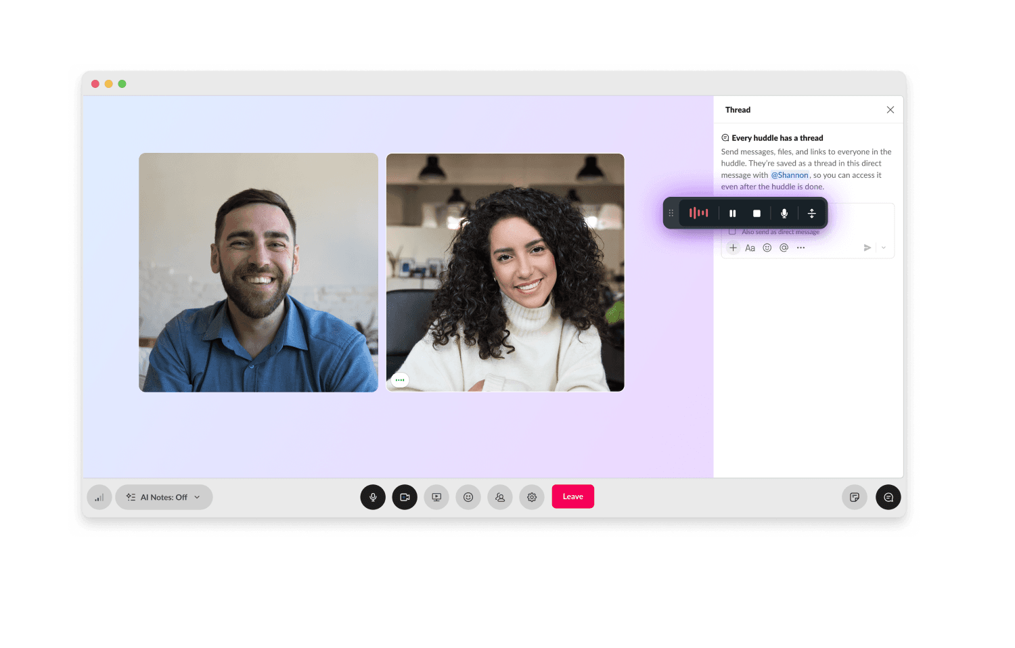This screenshot has height=648, width=1015.
Task: Close the Thread panel
Action: (890, 110)
